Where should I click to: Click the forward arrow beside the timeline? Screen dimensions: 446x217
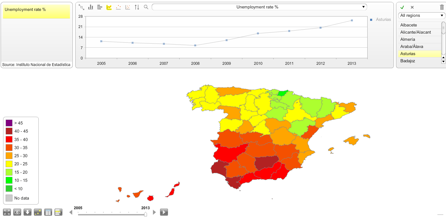pos(154,212)
